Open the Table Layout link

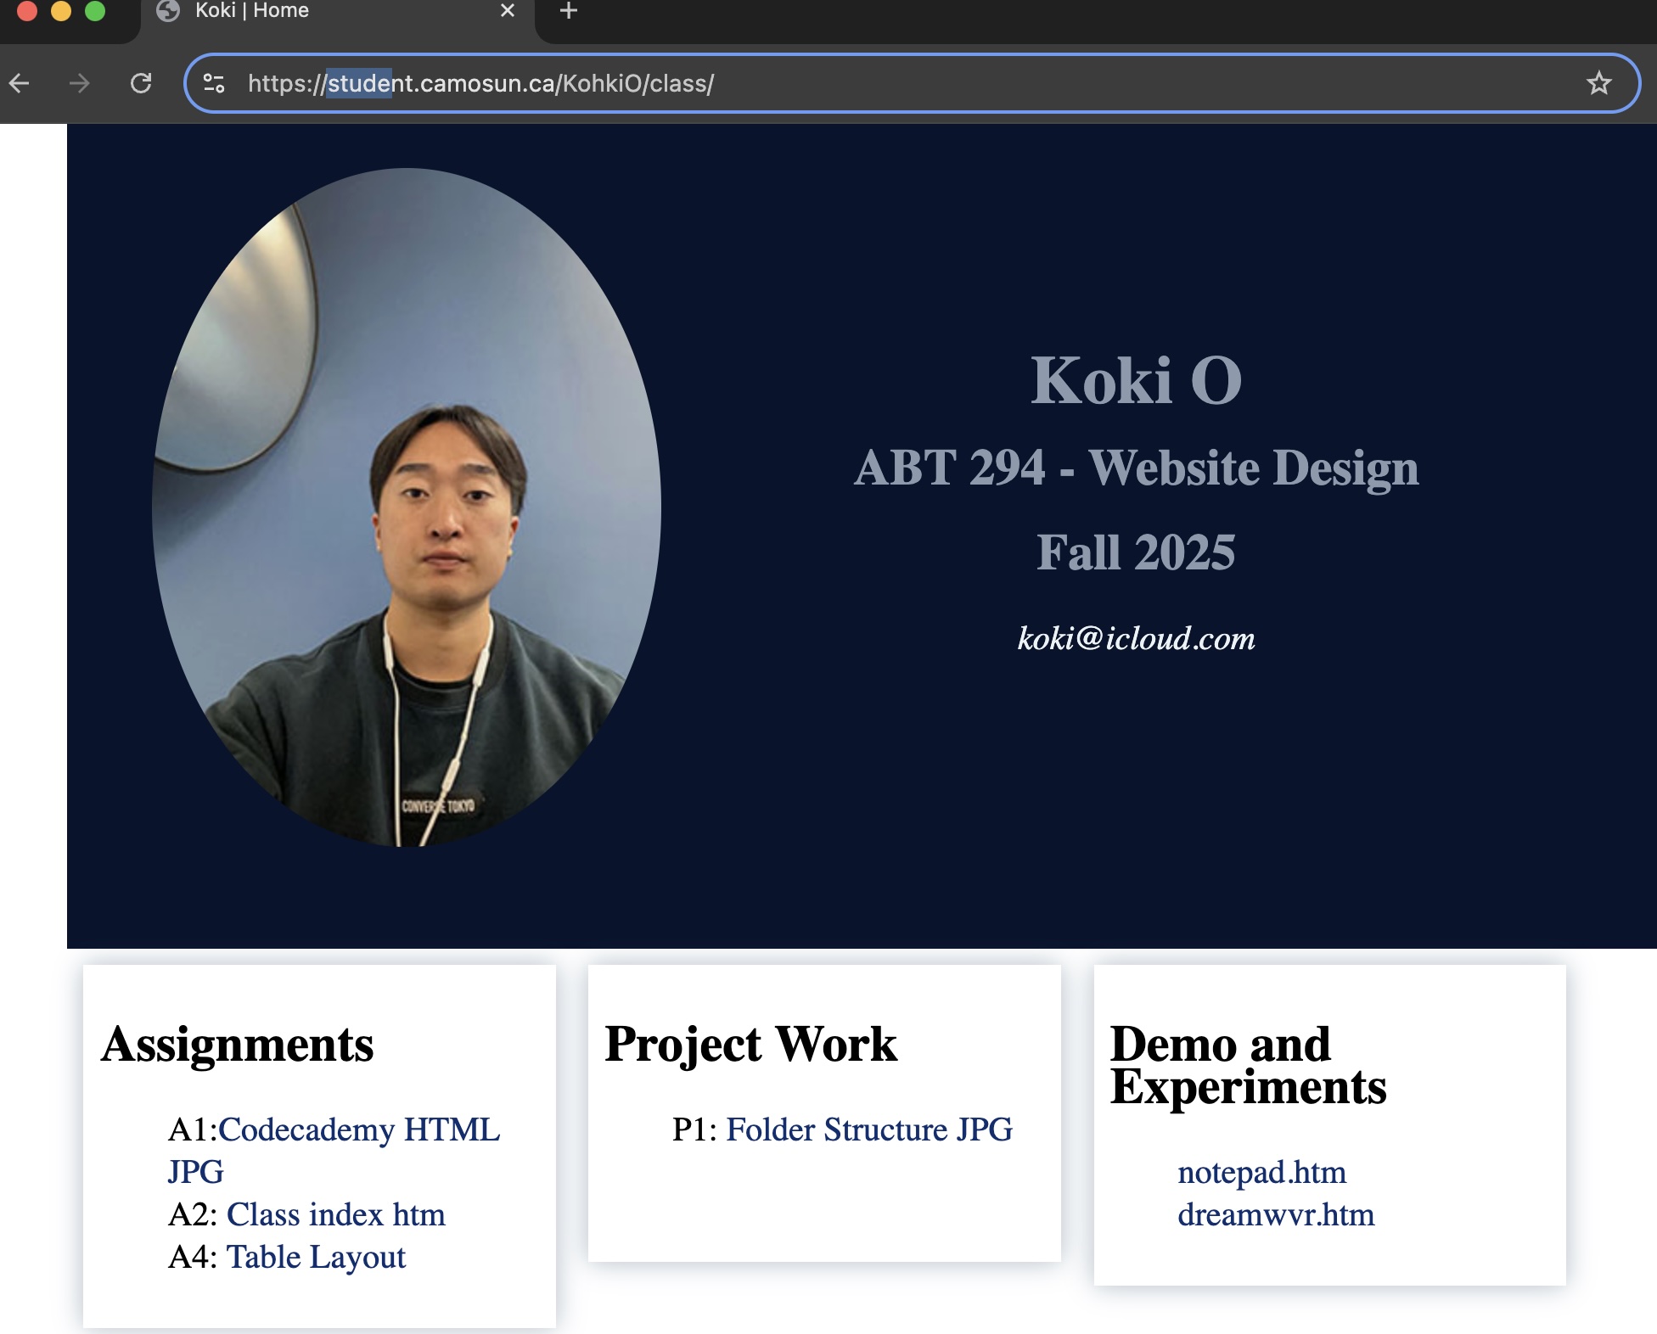(316, 1257)
